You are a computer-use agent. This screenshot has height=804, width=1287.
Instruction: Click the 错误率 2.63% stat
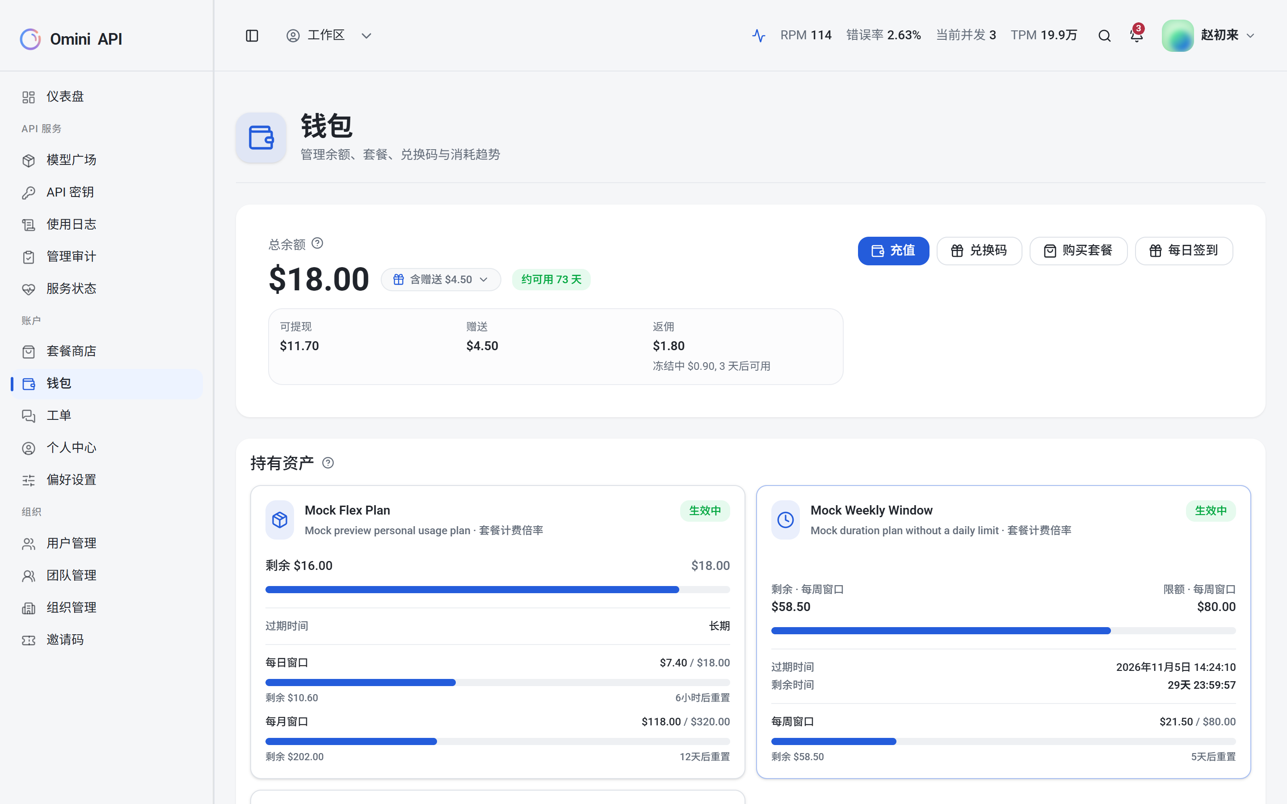[883, 36]
